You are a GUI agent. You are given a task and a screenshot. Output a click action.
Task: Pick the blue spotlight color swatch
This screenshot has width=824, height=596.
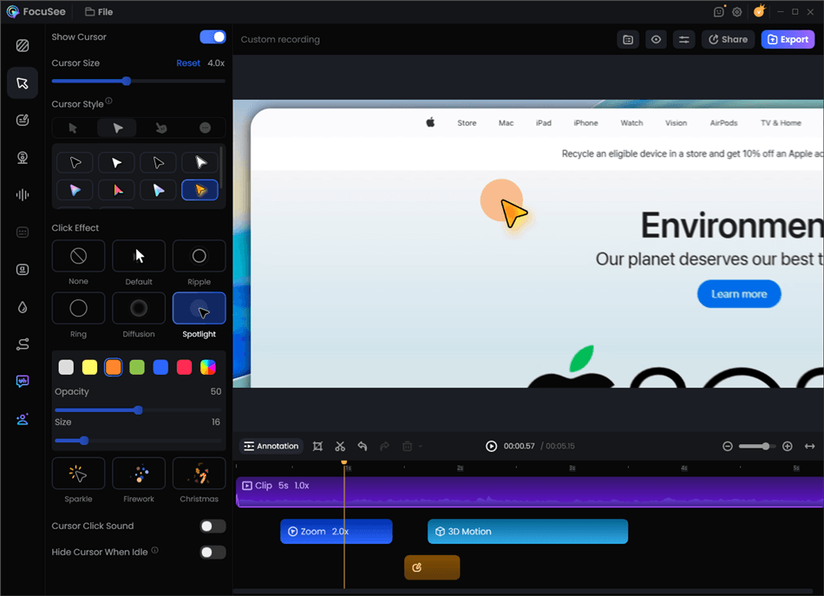tap(160, 367)
